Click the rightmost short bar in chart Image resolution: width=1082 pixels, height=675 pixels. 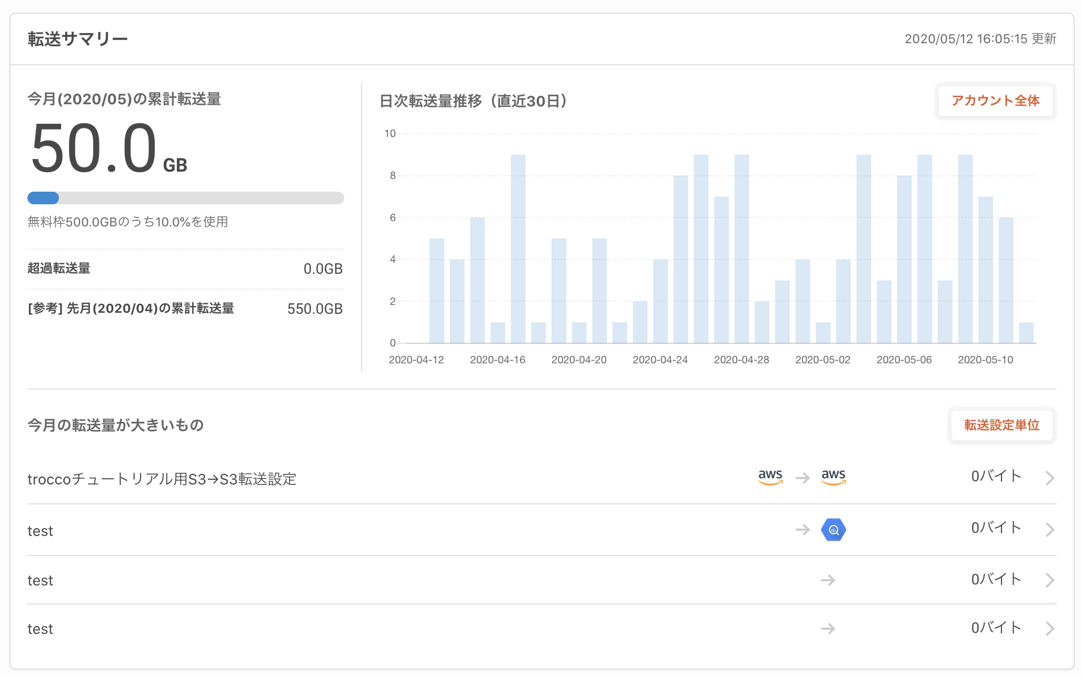[1026, 333]
